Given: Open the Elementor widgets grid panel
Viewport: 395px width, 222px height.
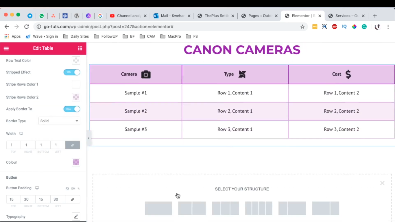Looking at the screenshot, I should click(80, 48).
